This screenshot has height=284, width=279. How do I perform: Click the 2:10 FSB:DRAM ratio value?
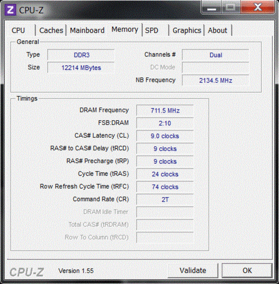click(165, 123)
